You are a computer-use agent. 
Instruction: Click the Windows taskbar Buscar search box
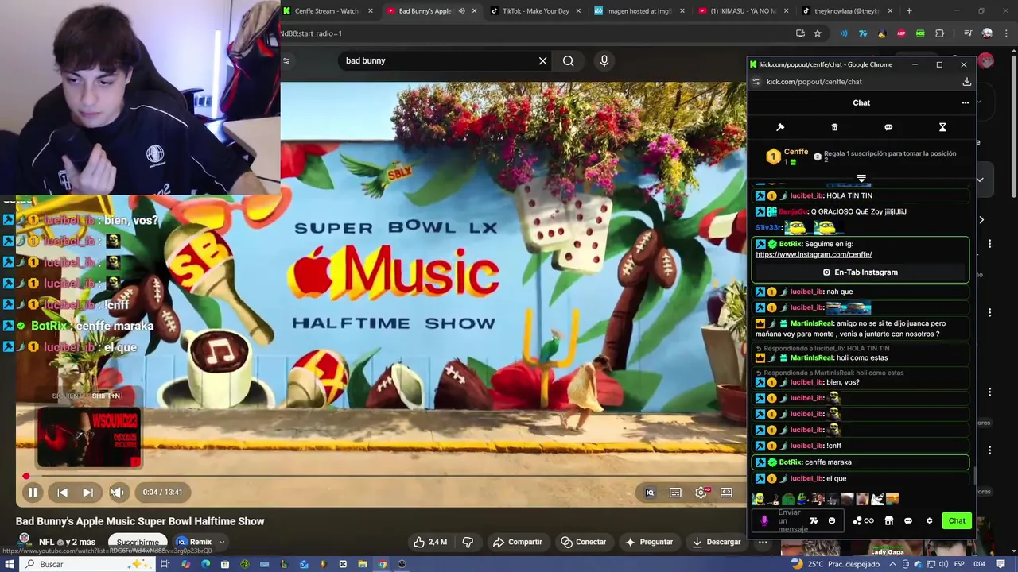87,564
